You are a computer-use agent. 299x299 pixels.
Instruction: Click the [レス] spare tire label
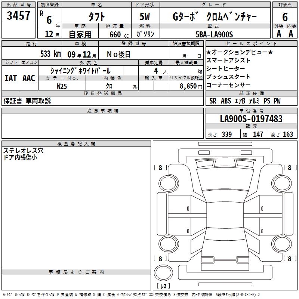click(163, 286)
